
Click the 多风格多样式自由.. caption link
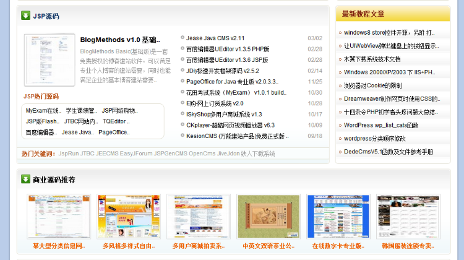pyautogui.click(x=129, y=246)
